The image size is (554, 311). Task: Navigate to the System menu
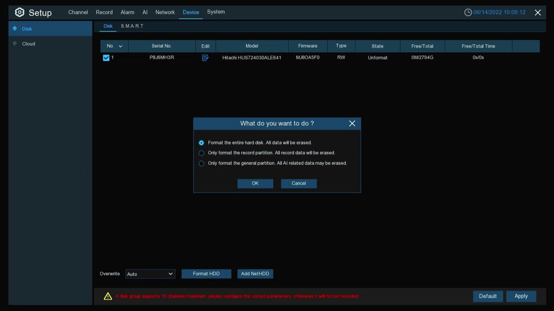click(x=215, y=12)
